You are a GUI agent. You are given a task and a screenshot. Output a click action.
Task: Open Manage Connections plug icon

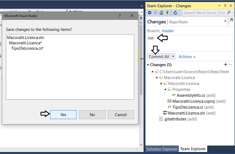point(167,13)
